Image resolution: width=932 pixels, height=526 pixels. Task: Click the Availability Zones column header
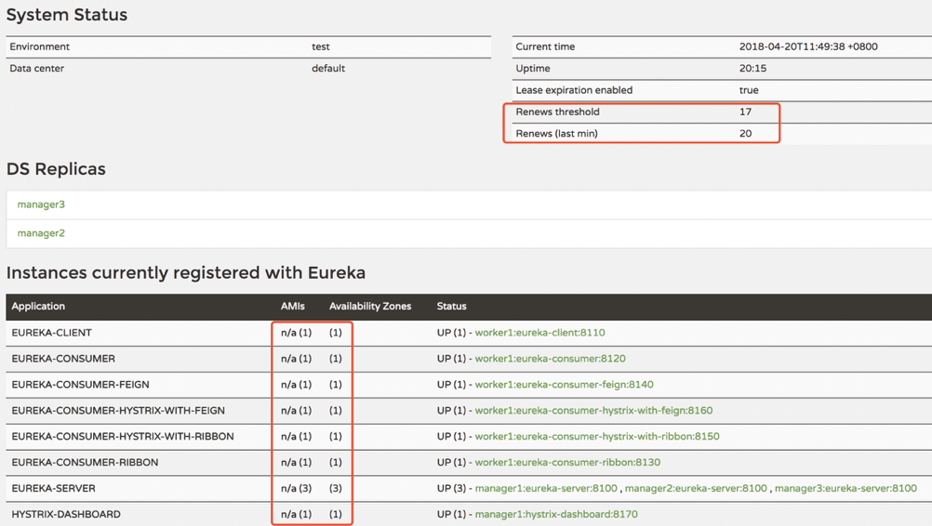click(x=370, y=307)
